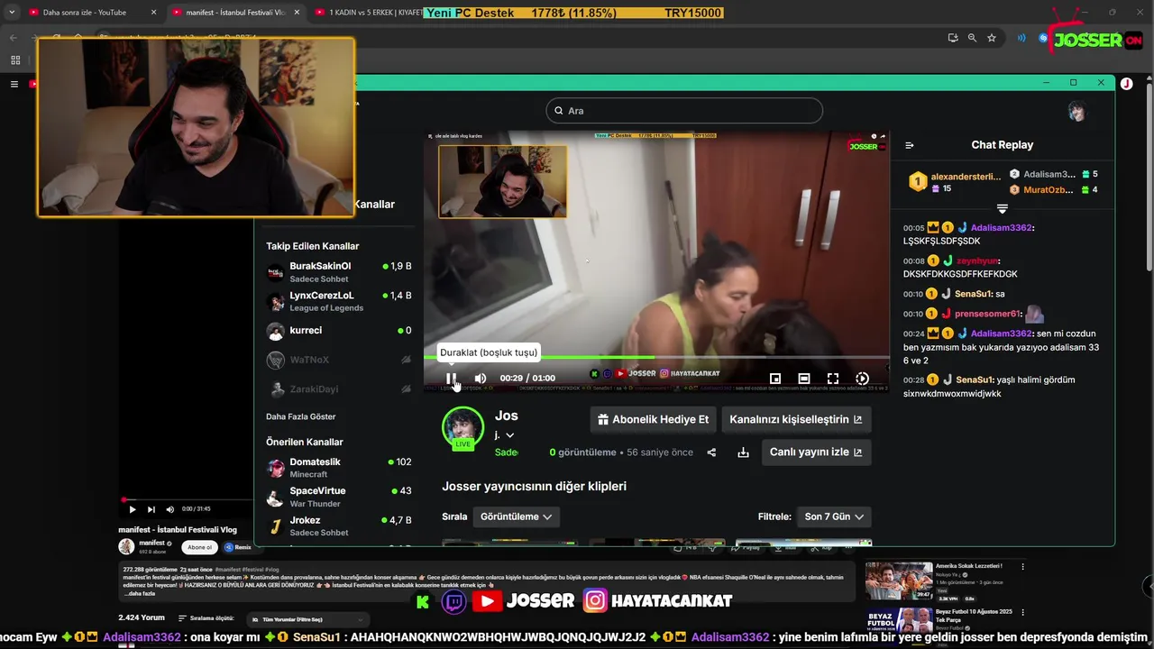Click the search magnifier icon in Ara box
The width and height of the screenshot is (1154, 649).
click(x=558, y=111)
